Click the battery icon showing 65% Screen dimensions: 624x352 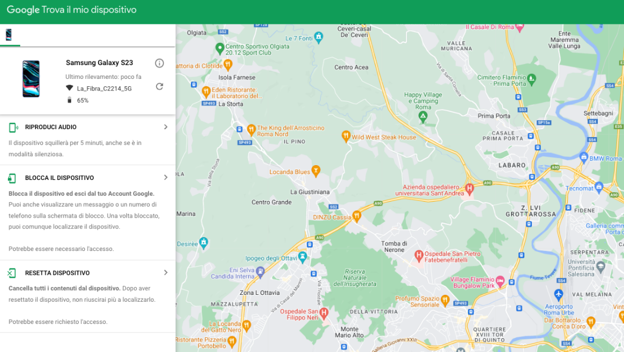pos(69,100)
